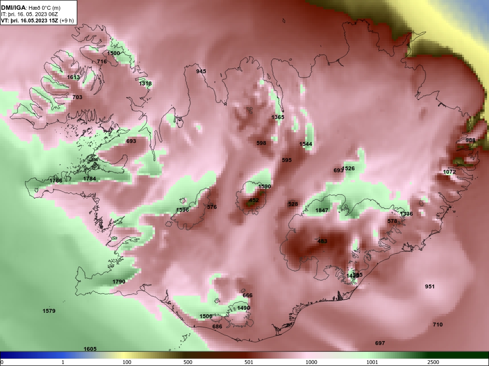Click the 988 value on the east coast
The height and width of the screenshot is (366, 489).
click(470, 140)
